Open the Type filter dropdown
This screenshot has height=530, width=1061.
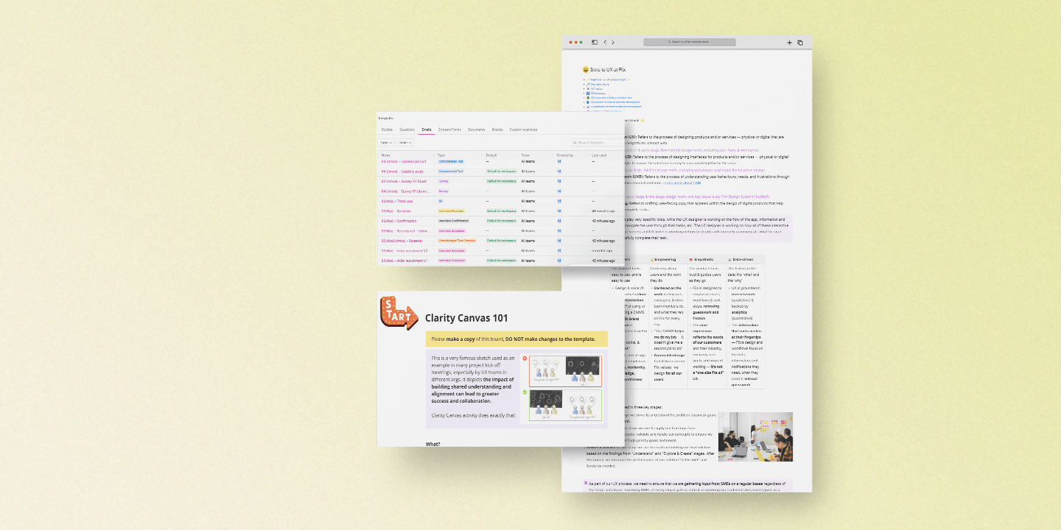385,142
